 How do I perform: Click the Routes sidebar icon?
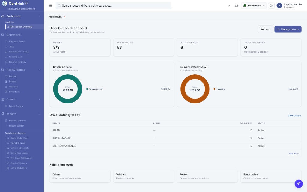coord(6,76)
